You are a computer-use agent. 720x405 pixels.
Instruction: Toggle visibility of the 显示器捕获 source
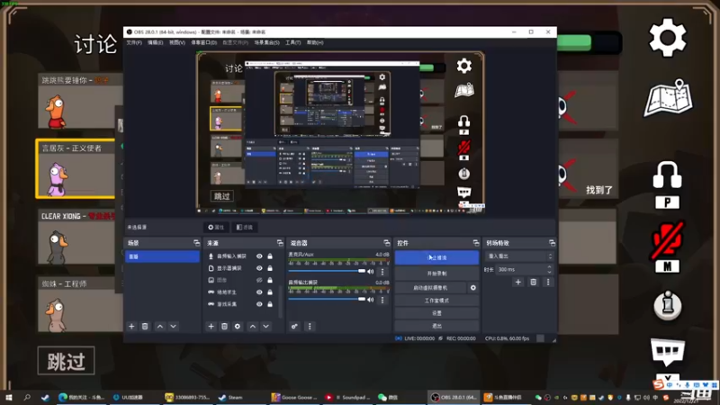[259, 268]
